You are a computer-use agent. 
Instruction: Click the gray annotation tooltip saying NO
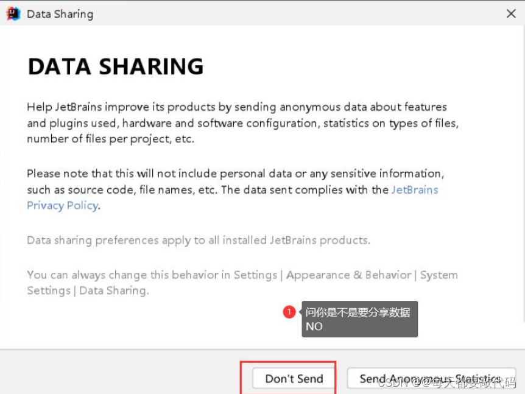click(x=359, y=319)
